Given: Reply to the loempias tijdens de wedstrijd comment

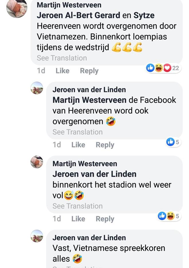Looking at the screenshot, I should point(89,71).
